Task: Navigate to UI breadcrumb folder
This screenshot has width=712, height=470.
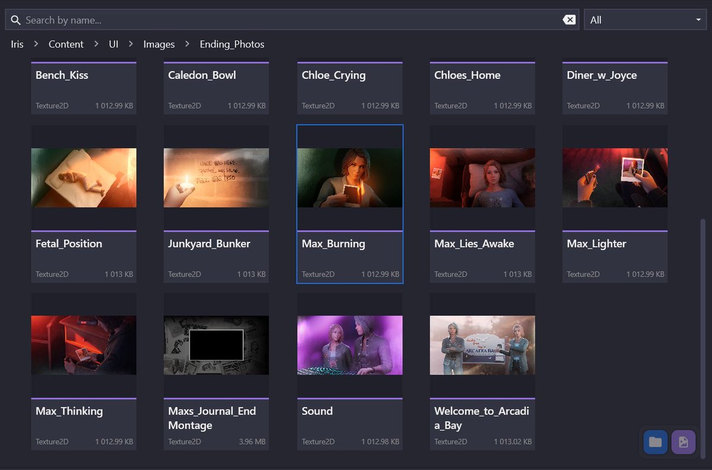Action: pyautogui.click(x=113, y=44)
